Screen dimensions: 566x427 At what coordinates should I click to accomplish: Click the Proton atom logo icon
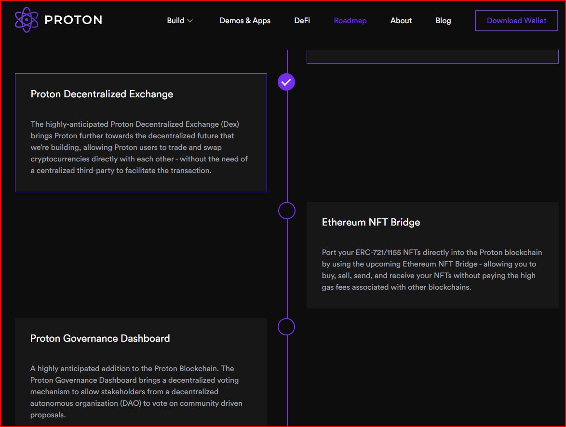(x=27, y=20)
